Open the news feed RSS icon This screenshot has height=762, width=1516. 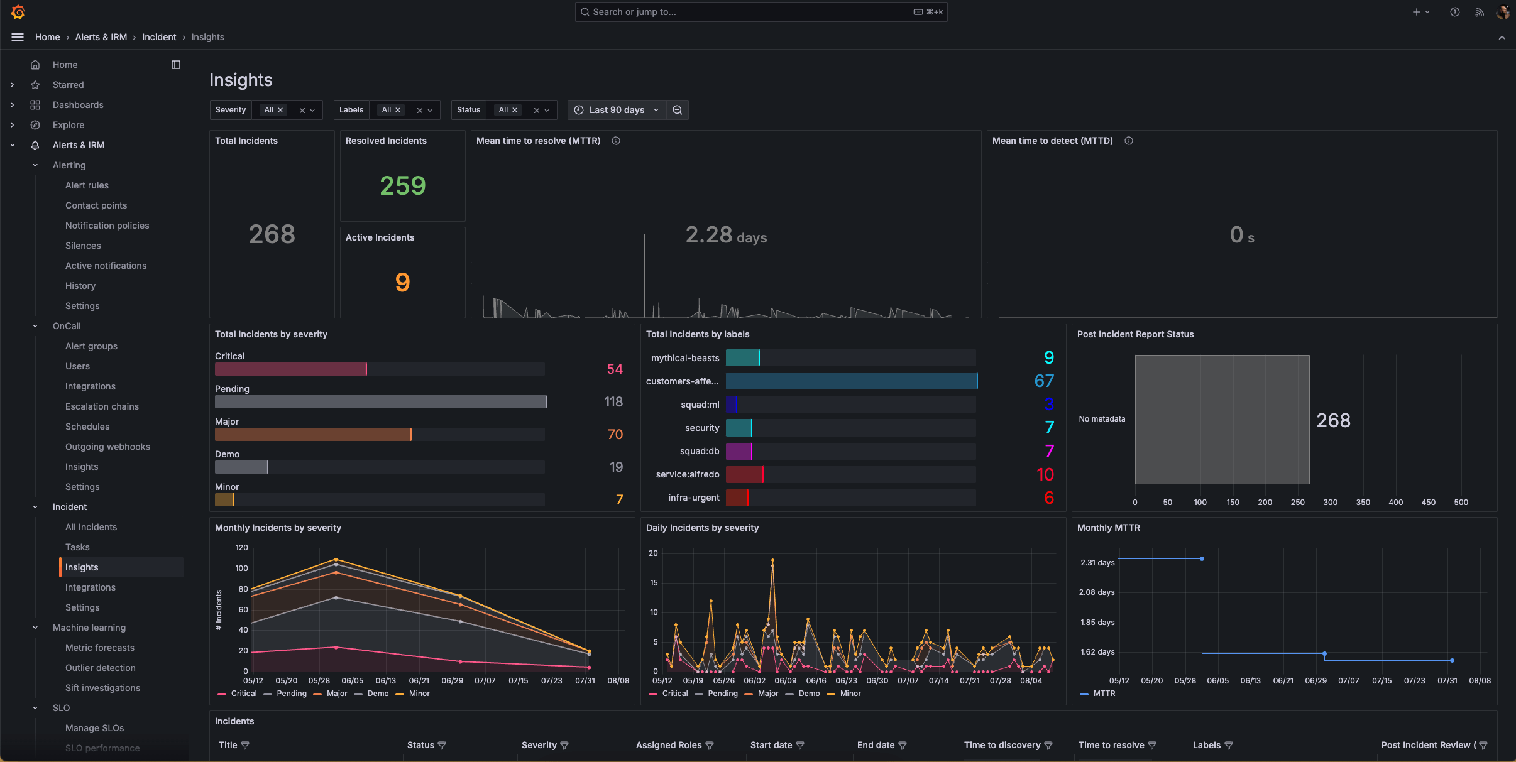click(x=1478, y=11)
